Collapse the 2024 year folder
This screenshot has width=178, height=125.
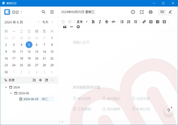pyautogui.click(x=6, y=87)
